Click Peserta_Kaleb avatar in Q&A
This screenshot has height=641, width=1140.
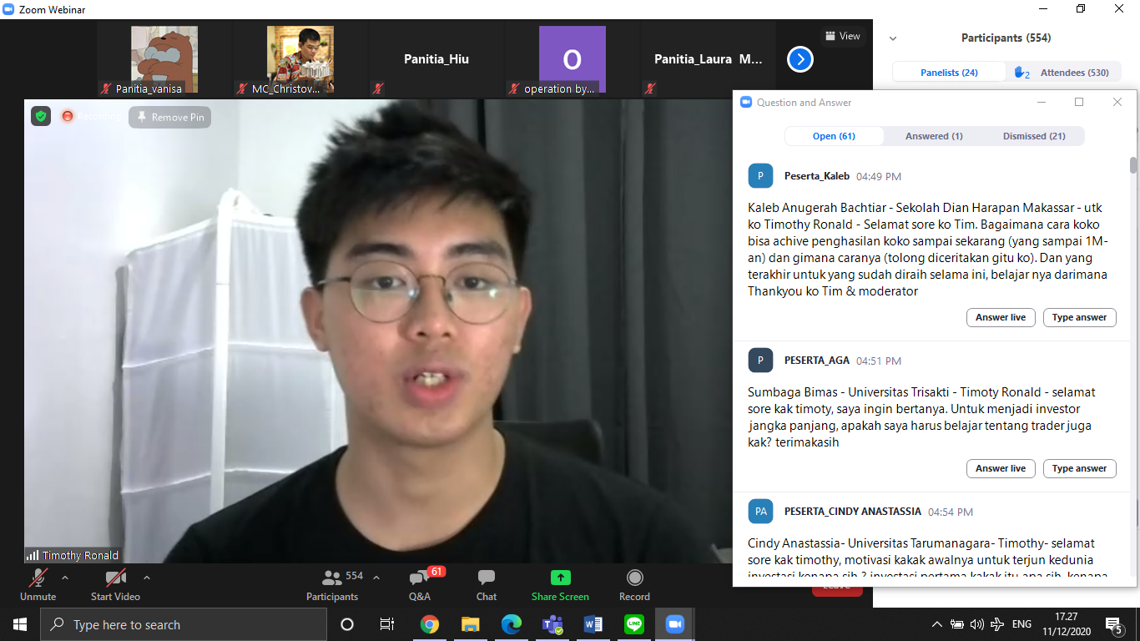pyautogui.click(x=760, y=176)
